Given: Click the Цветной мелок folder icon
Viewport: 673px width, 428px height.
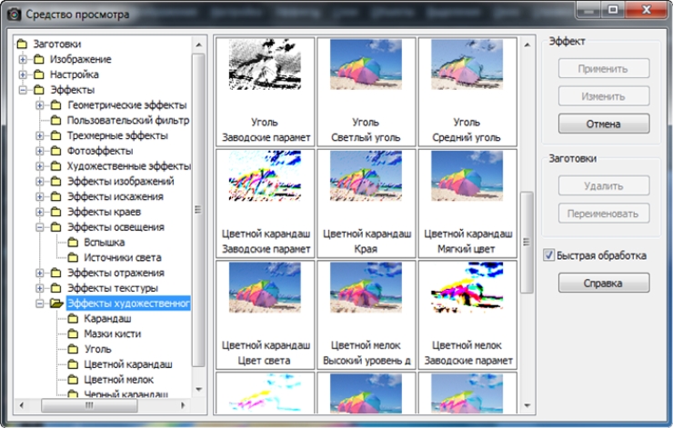Looking at the screenshot, I should pyautogui.click(x=74, y=380).
